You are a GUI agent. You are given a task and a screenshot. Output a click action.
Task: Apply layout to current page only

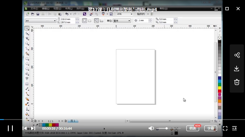tap(102, 21)
